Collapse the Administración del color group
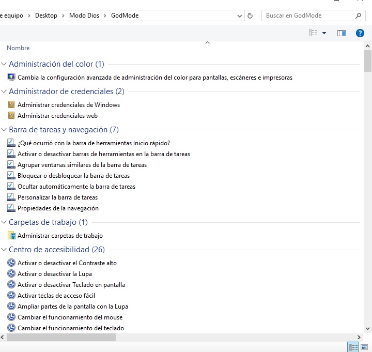 (4, 65)
